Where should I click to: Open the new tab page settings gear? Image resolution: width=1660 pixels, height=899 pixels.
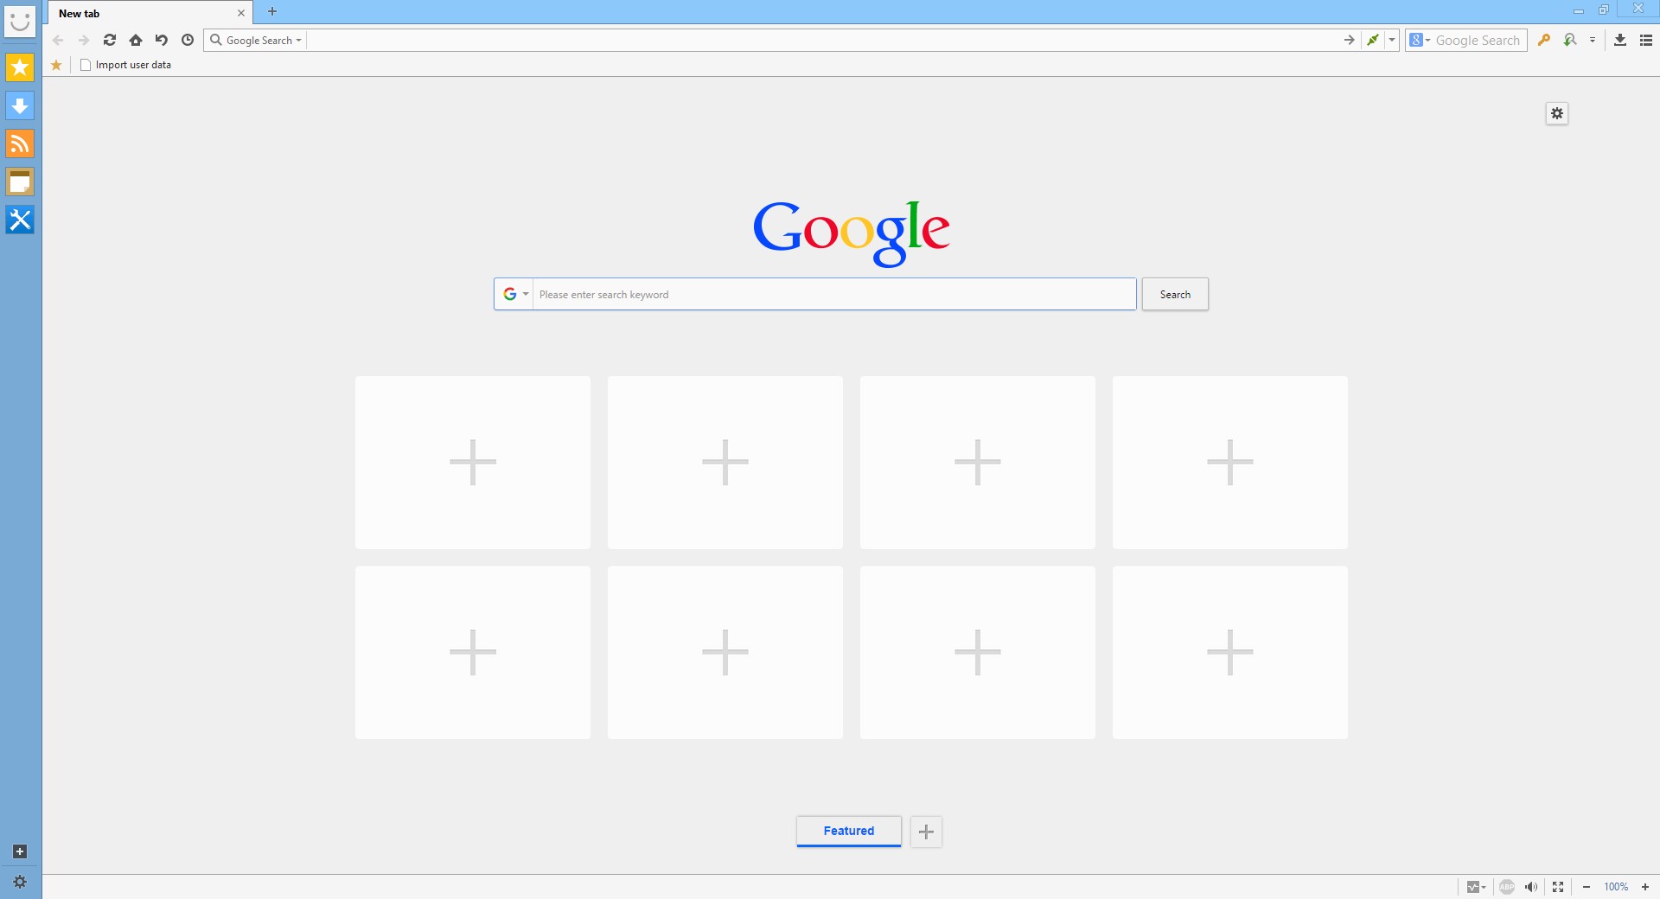[1557, 113]
